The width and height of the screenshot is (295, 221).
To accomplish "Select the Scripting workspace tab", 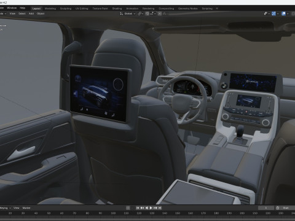I will [207, 9].
